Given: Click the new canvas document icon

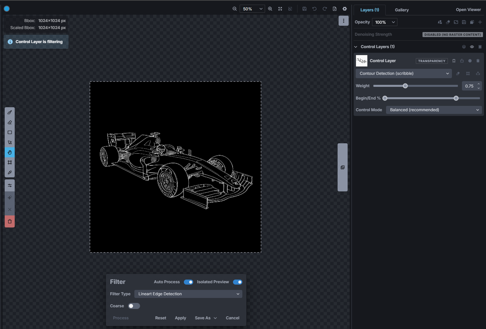Looking at the screenshot, I should tap(335, 9).
